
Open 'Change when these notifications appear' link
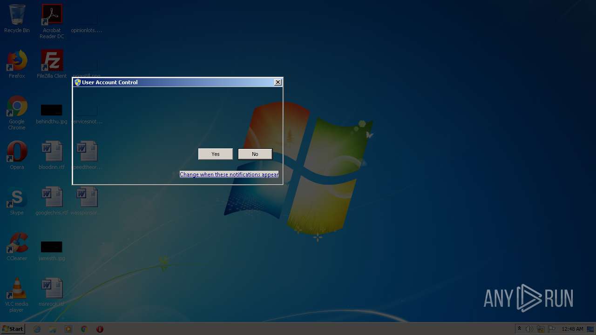click(229, 174)
